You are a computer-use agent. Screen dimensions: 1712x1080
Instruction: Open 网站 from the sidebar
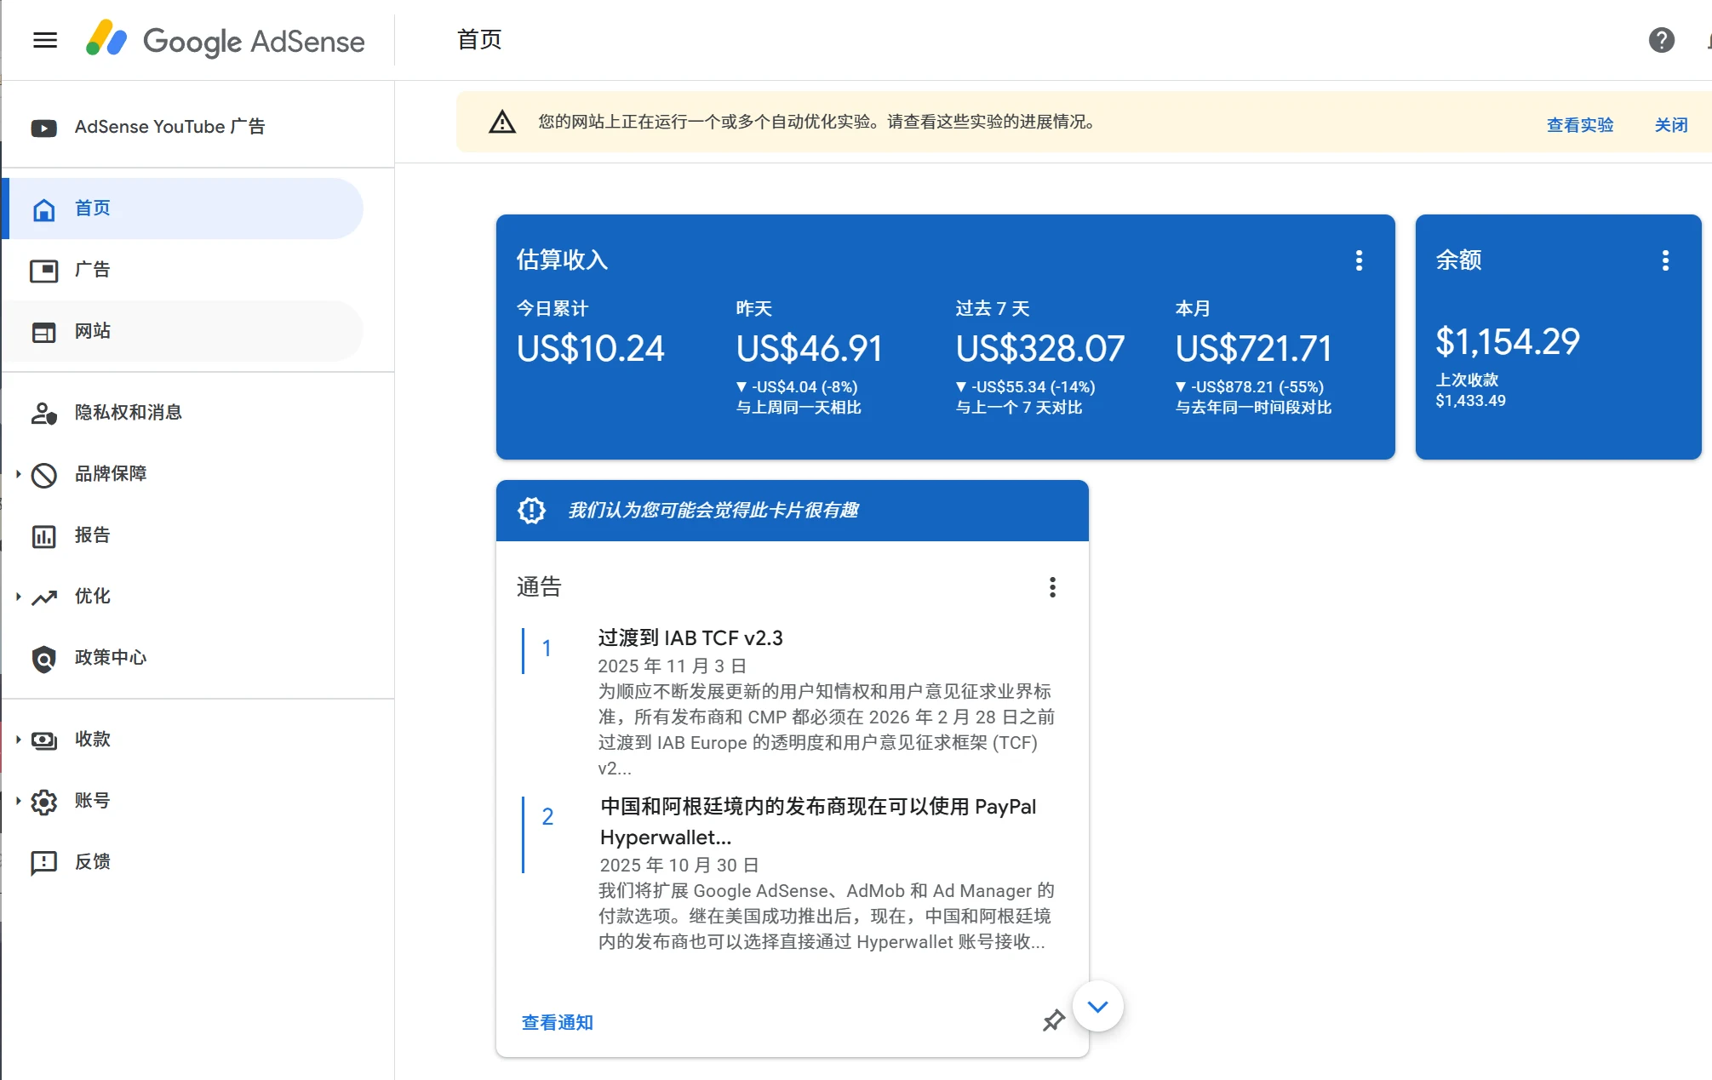pyautogui.click(x=183, y=331)
